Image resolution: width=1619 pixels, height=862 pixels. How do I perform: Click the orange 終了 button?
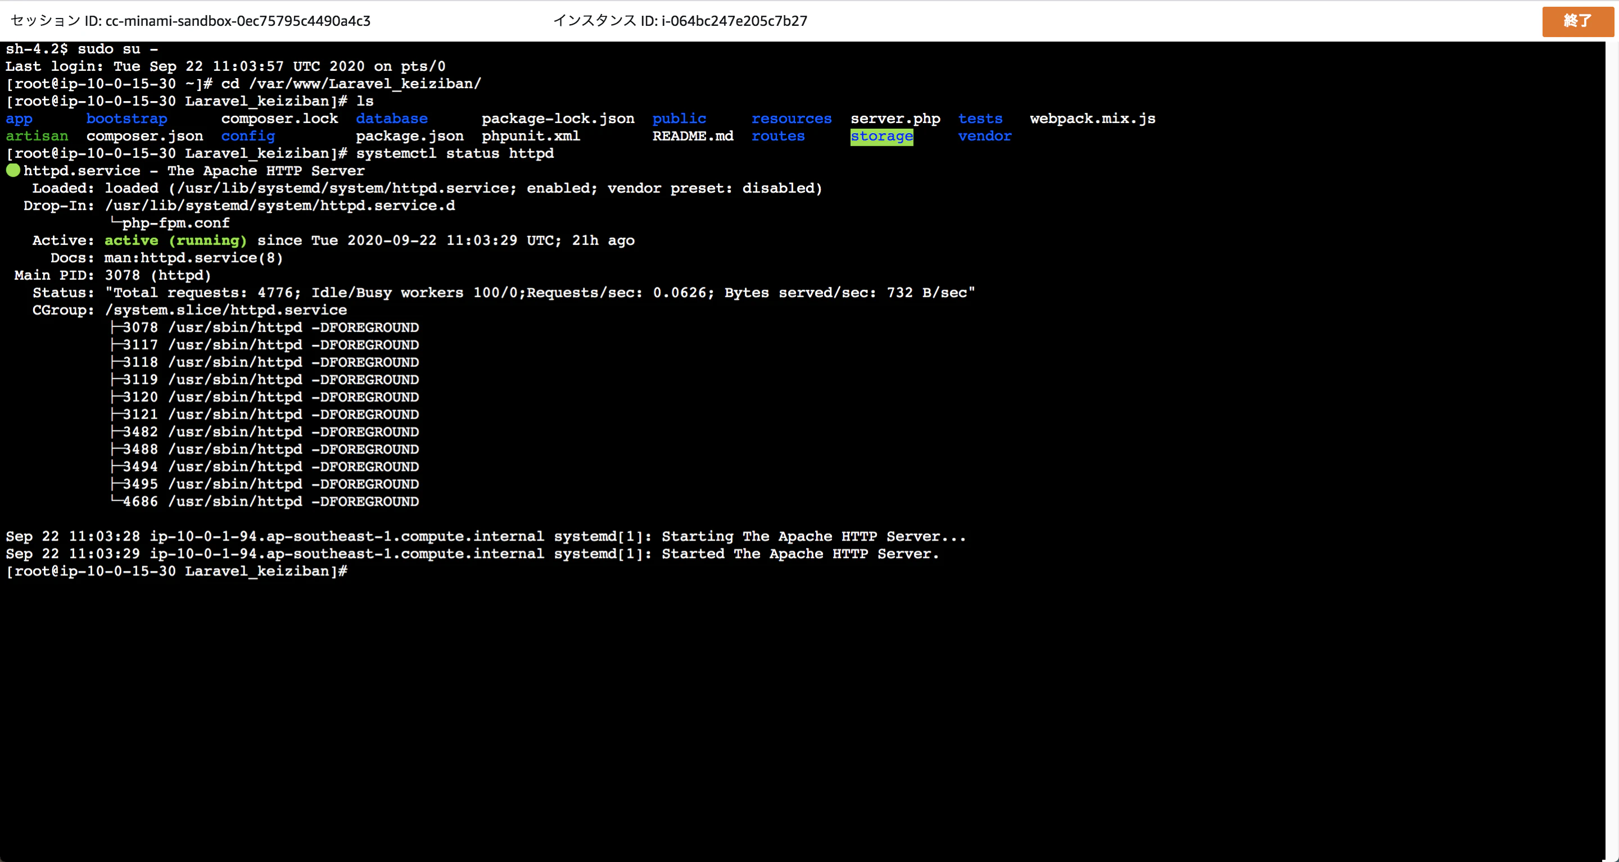pyautogui.click(x=1577, y=21)
